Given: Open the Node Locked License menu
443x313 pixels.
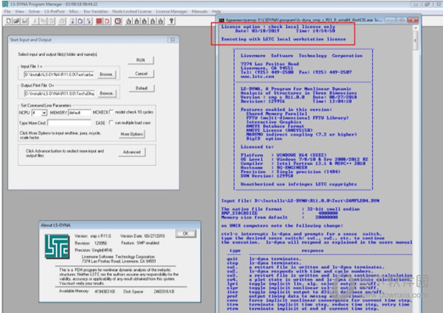Looking at the screenshot, I should (131, 12).
